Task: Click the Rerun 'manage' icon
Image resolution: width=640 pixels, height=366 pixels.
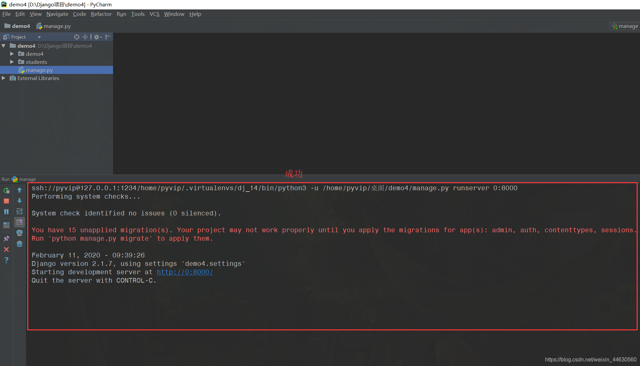Action: [6, 191]
